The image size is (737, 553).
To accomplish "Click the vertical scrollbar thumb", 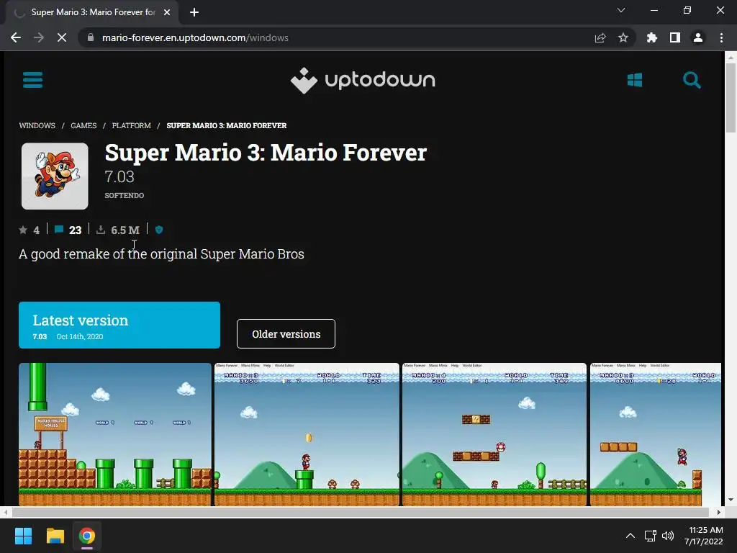I will tap(731, 98).
